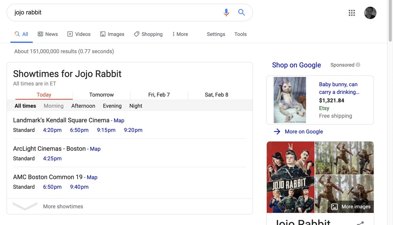Click the AMC Boston Common 19 name
Screen dimensions: 393x225
[48, 177]
